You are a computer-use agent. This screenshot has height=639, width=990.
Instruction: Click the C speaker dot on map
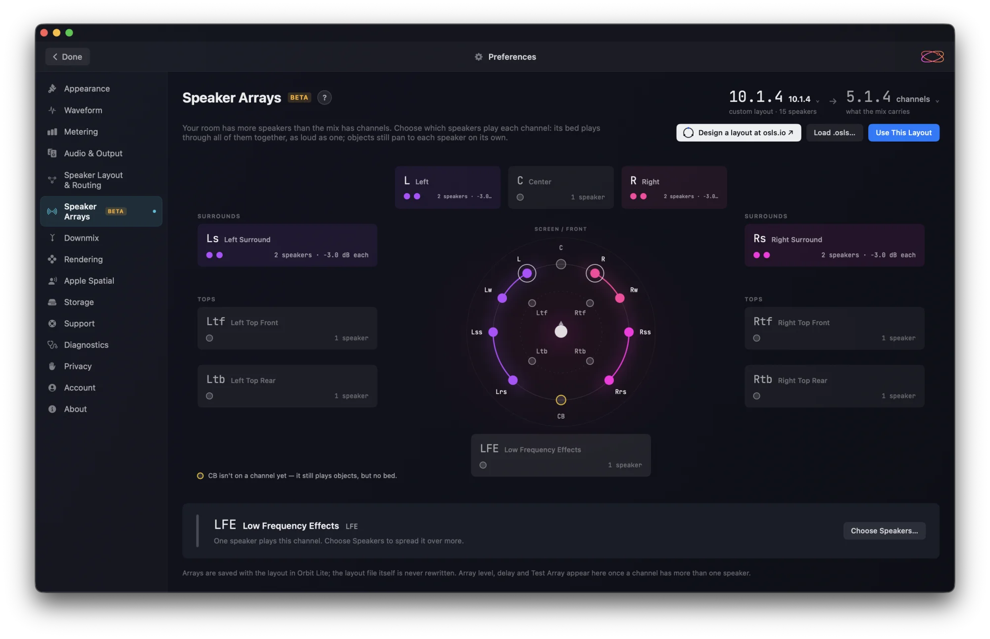(561, 264)
